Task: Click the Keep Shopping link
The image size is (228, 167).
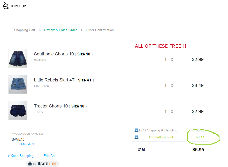Action: coord(21,156)
